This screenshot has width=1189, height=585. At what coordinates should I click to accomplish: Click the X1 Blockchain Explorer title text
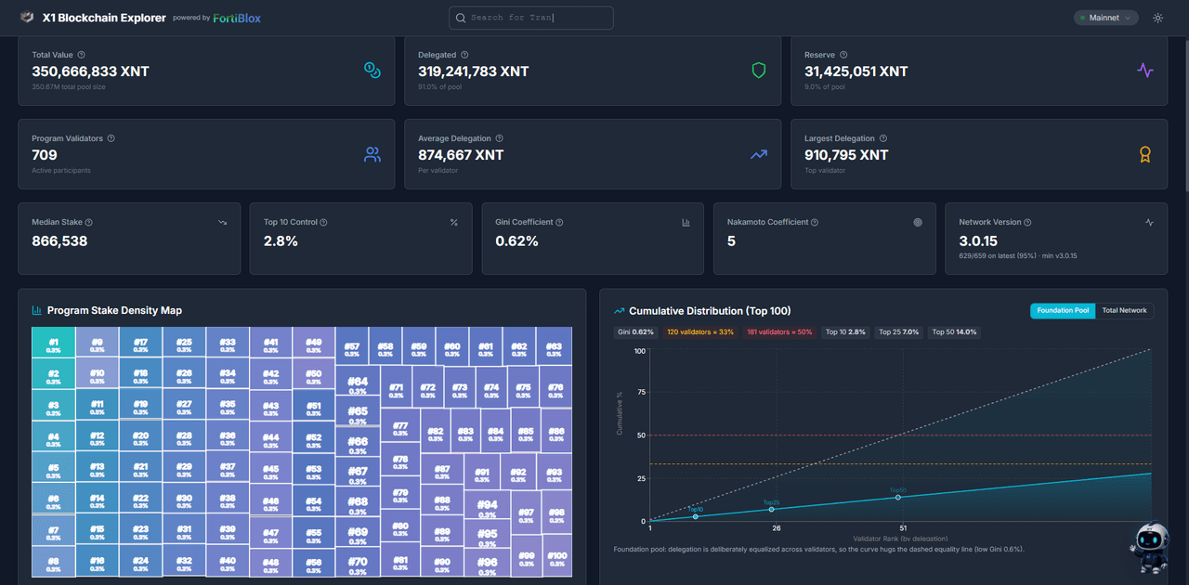[104, 18]
